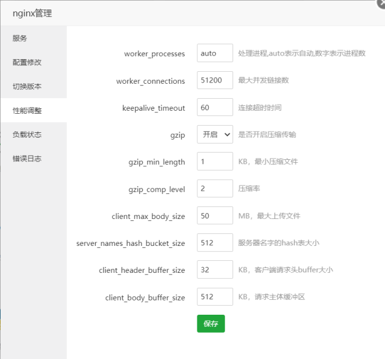This screenshot has height=359, width=385.
Task: Click the gzip_comp_level label
Action: pos(157,190)
